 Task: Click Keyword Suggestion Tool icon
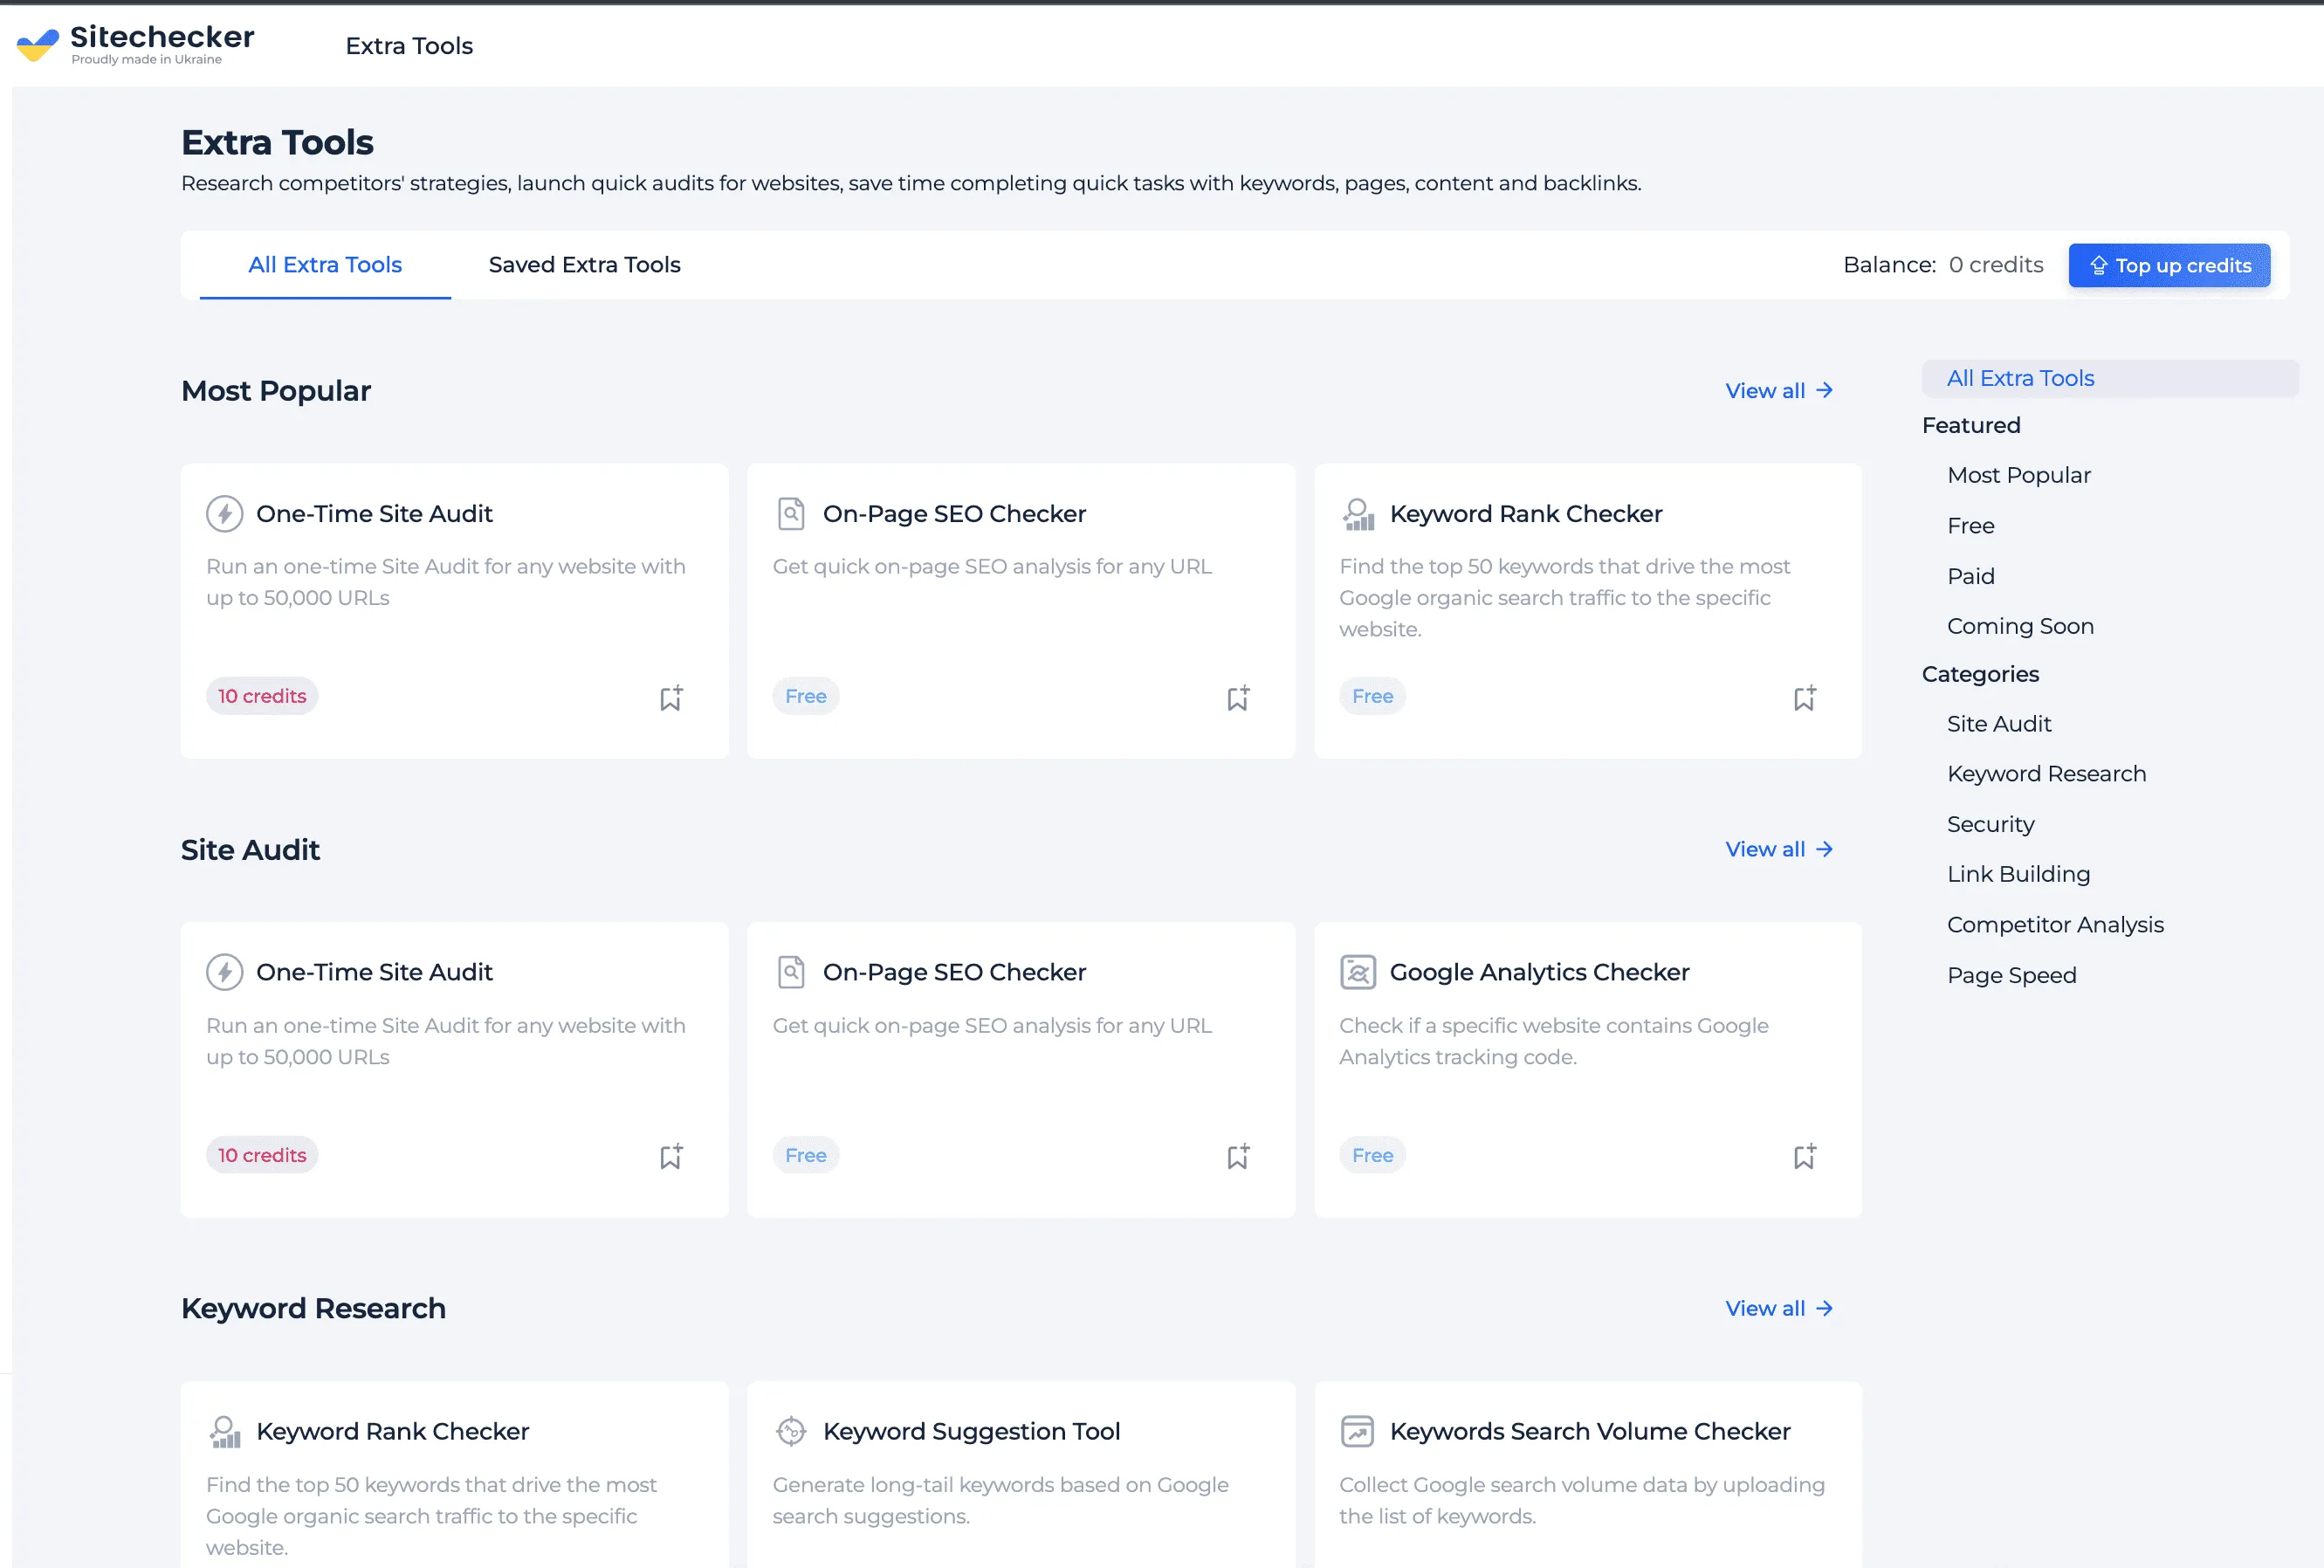click(x=791, y=1431)
